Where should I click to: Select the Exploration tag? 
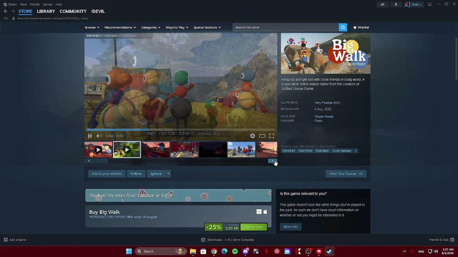click(322, 151)
